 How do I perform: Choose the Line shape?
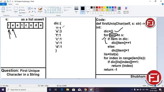[46, 8]
